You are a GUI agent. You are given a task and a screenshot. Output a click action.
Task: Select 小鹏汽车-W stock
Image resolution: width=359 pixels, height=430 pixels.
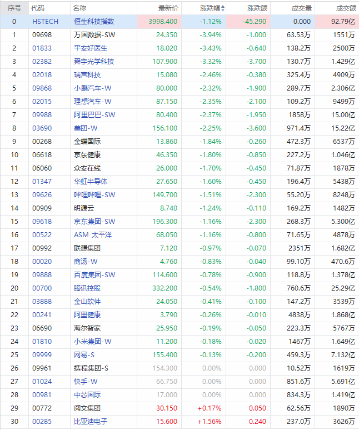(92, 88)
